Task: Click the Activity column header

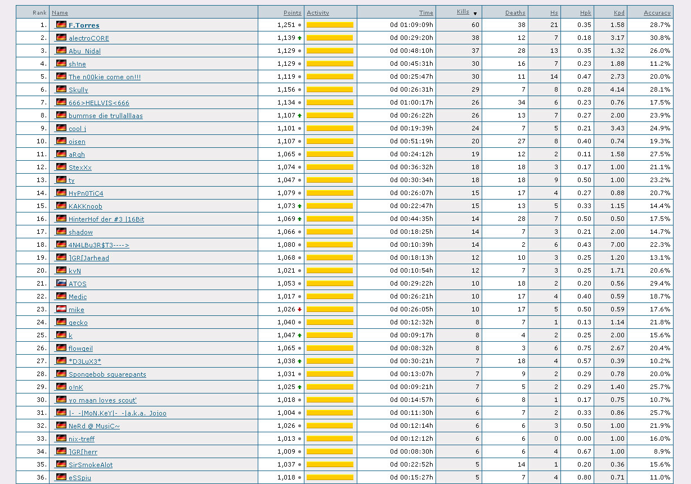Action: (318, 12)
